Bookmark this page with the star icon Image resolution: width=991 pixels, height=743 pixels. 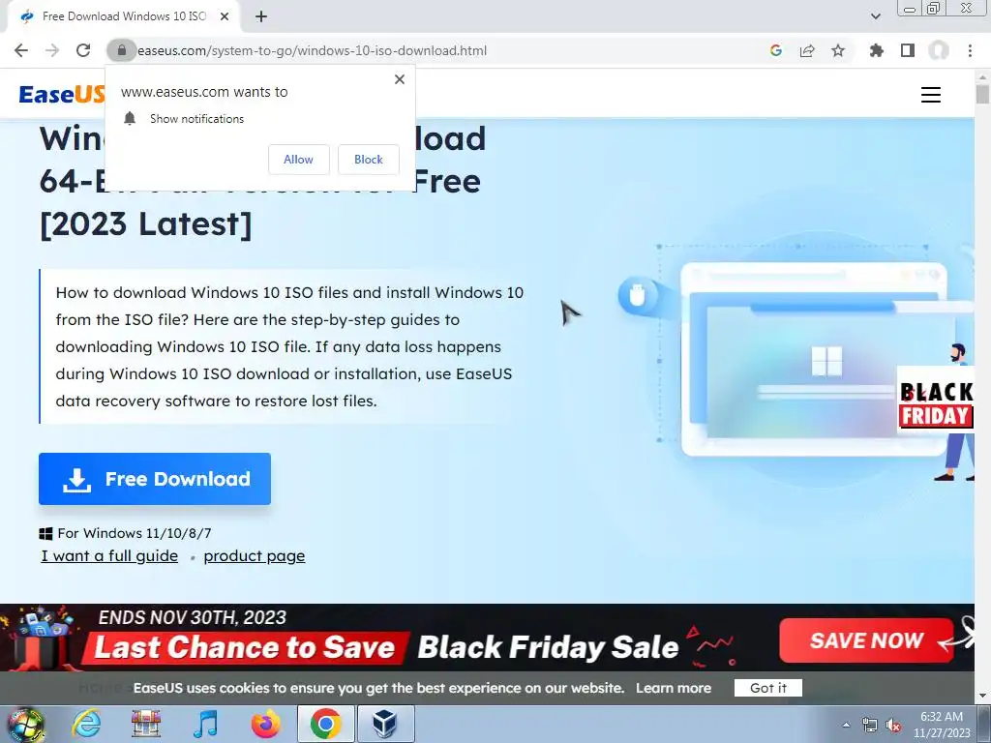tap(838, 50)
